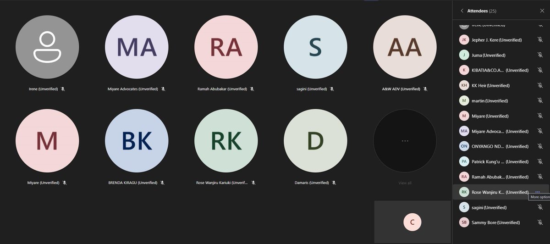This screenshot has width=550, height=244.
Task: Click the mic icon beside Patrick Kung'u
Action: click(x=540, y=161)
